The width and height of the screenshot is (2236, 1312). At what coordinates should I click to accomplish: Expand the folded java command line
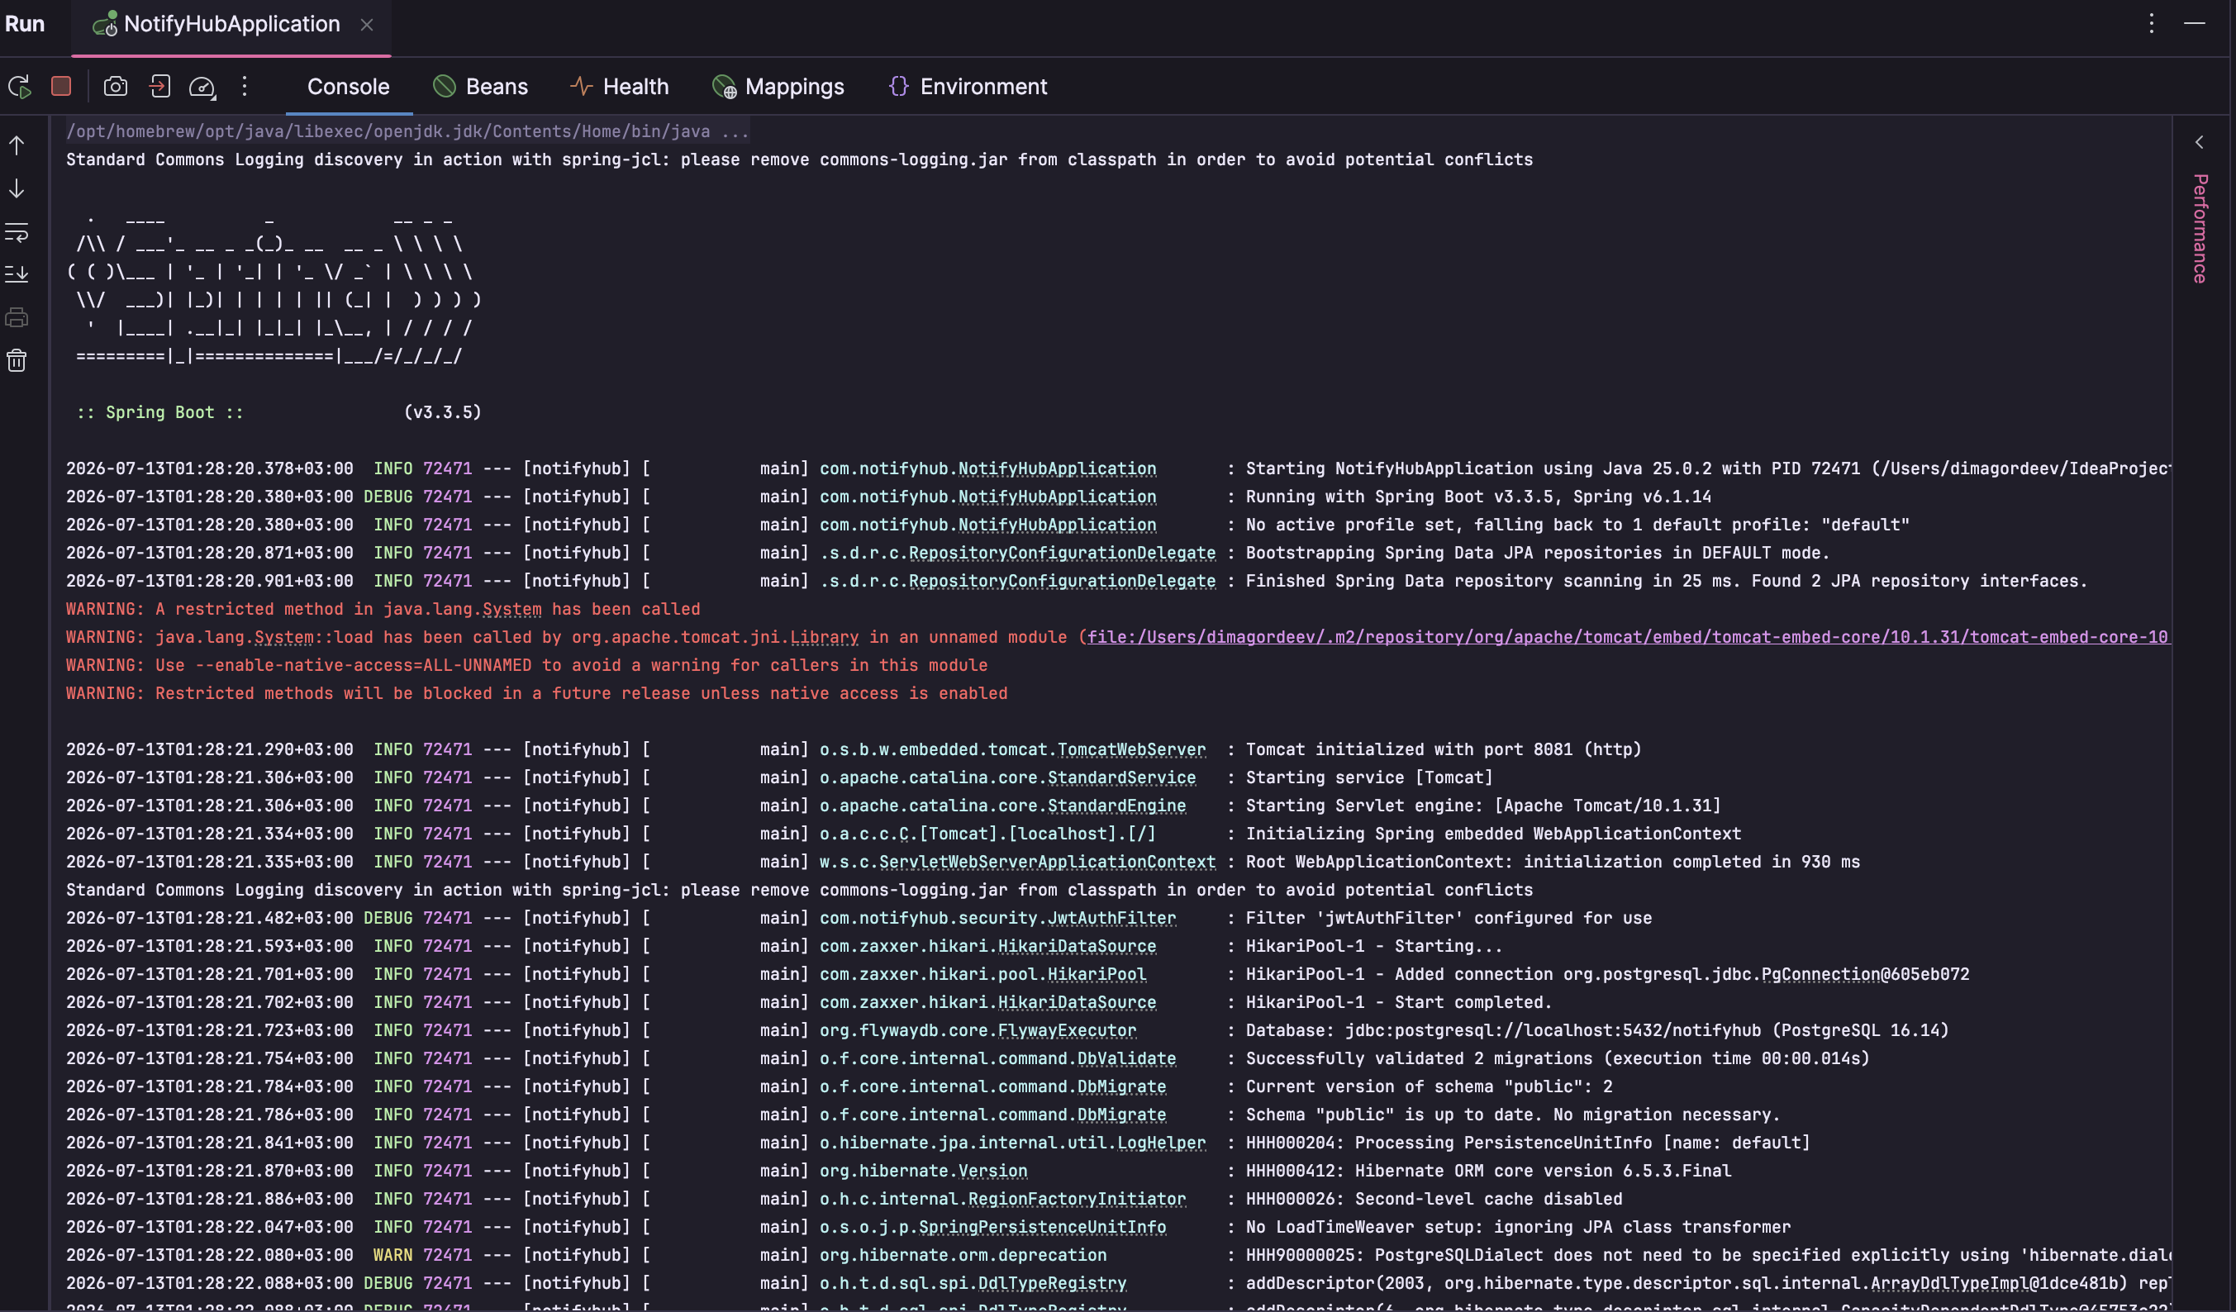point(407,131)
